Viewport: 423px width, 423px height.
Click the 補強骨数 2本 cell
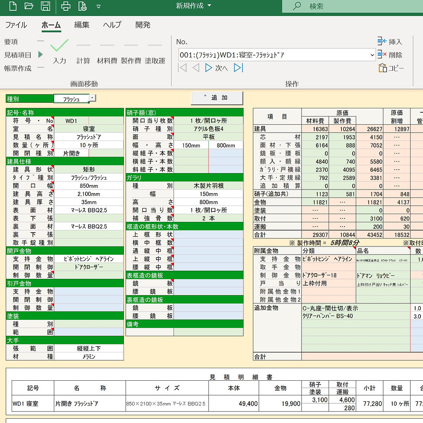[x=208, y=218]
